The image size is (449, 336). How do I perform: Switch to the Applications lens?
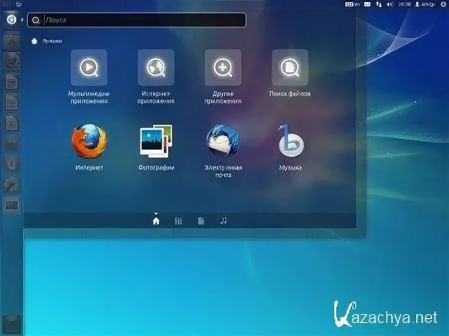179,221
